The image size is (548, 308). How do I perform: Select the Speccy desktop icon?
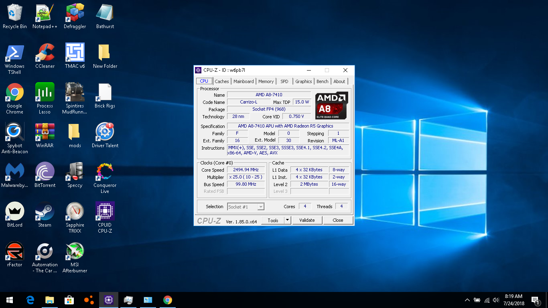75,175
